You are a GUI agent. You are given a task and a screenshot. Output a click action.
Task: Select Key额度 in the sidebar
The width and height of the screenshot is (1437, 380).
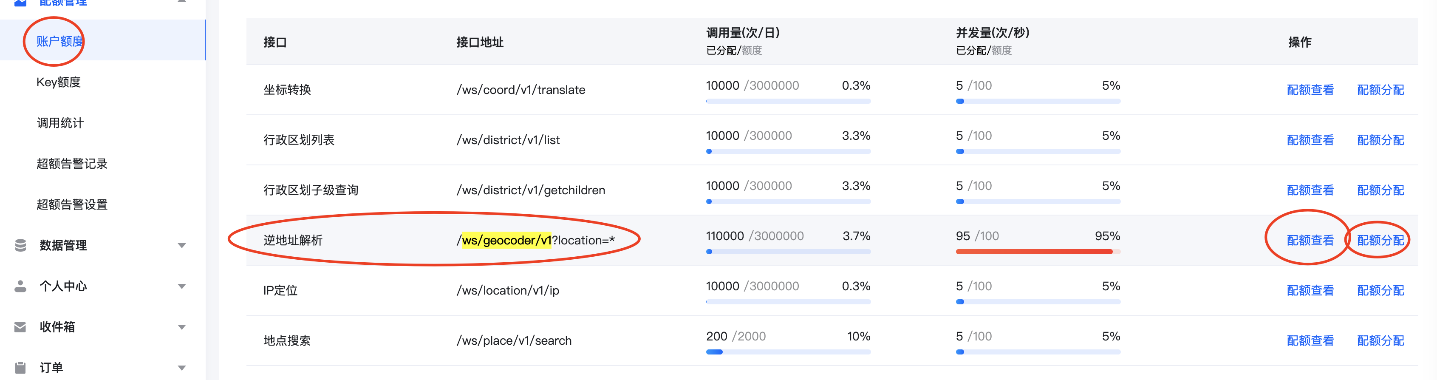point(59,82)
